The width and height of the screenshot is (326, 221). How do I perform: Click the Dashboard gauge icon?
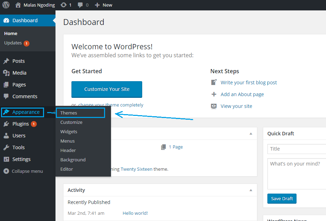tap(7, 20)
